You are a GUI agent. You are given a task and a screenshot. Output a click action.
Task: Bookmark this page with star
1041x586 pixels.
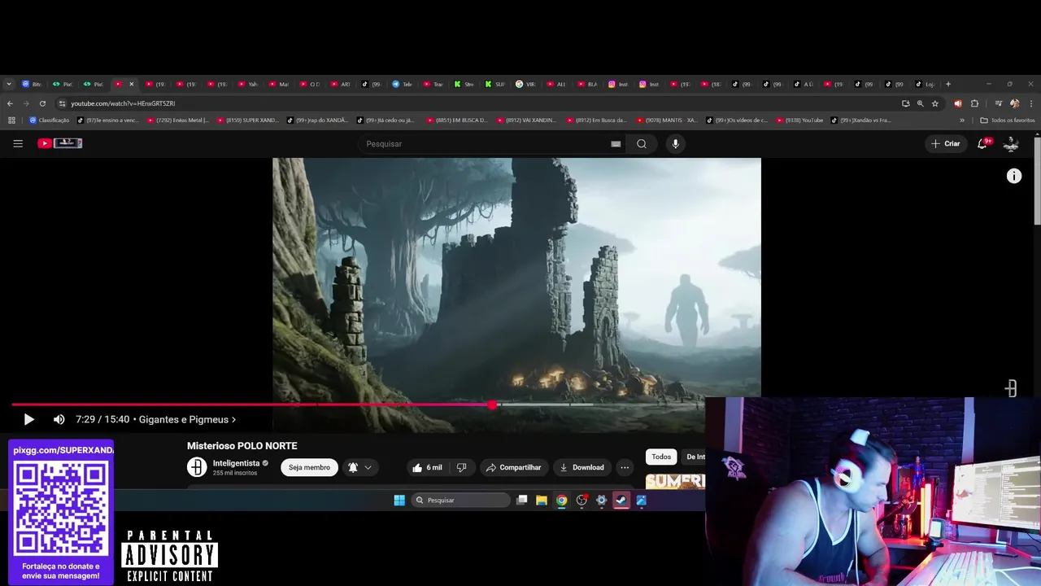click(935, 103)
